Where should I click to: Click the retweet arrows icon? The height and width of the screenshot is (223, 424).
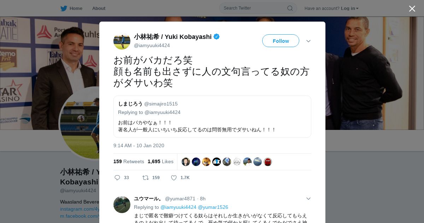click(x=146, y=178)
